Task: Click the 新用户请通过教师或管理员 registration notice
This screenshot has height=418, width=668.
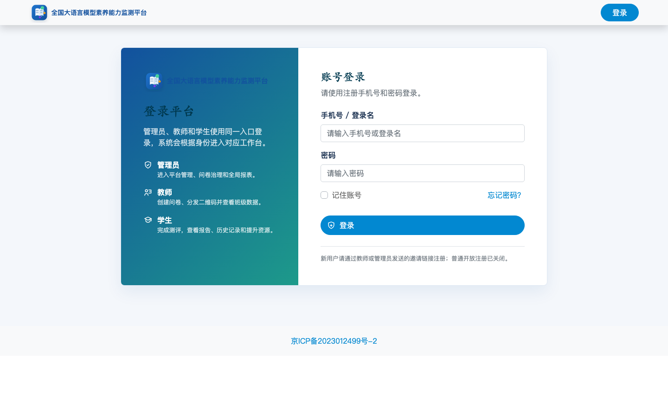Action: coord(416,259)
